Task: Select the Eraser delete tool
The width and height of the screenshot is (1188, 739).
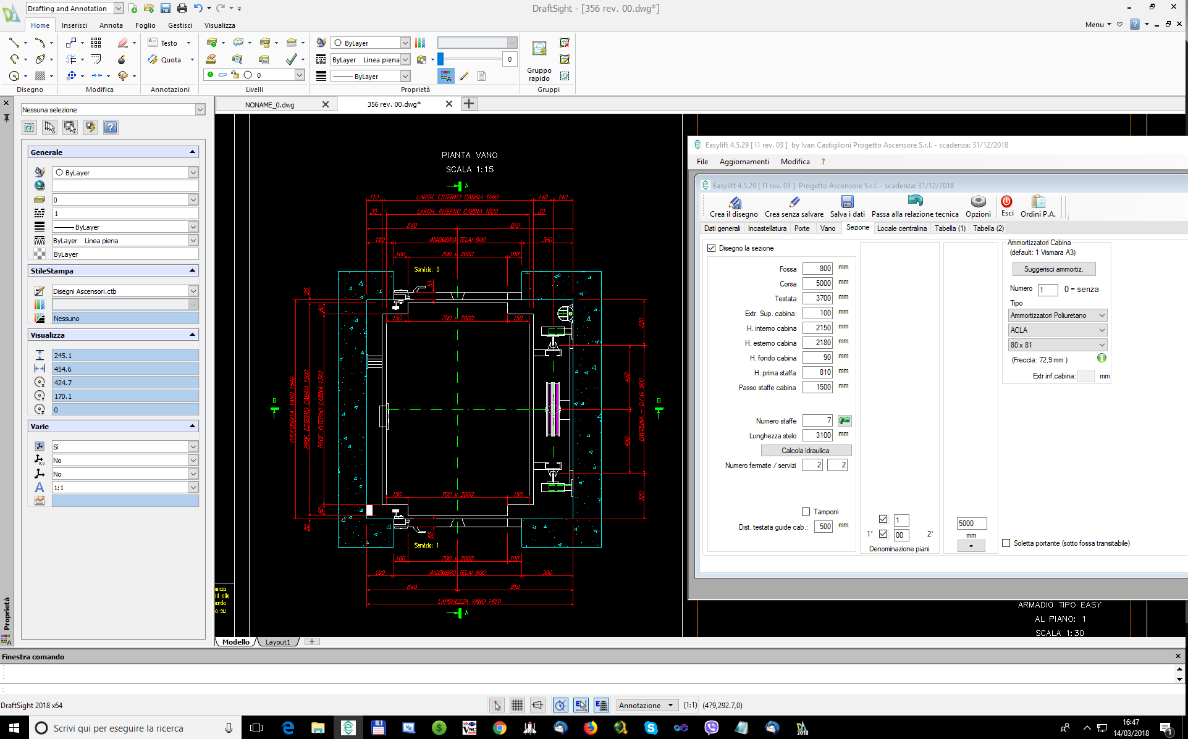Action: pyautogui.click(x=123, y=43)
